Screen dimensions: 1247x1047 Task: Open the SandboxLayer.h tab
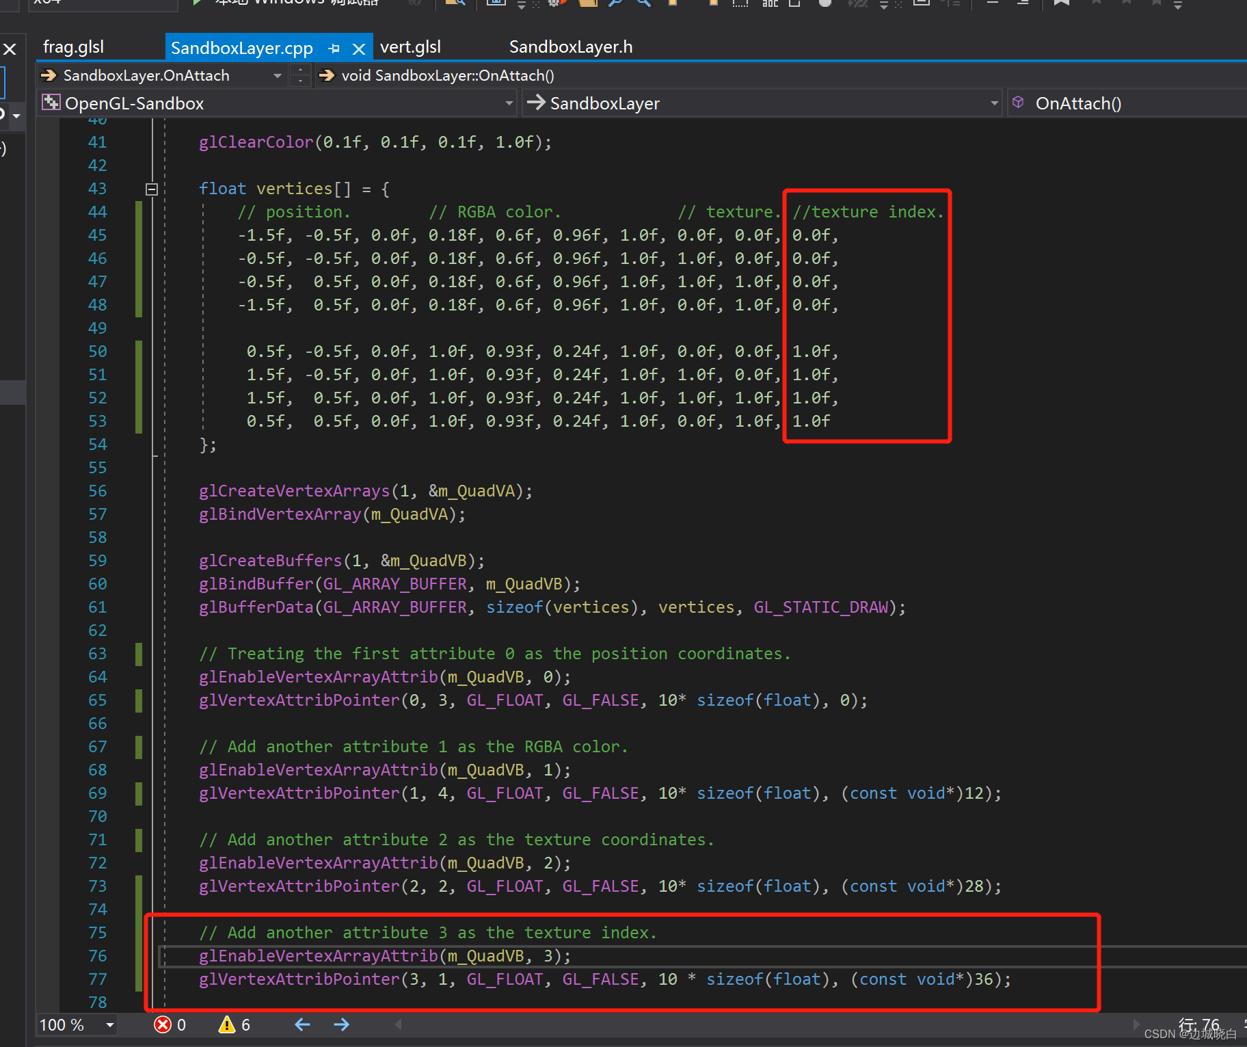(571, 47)
